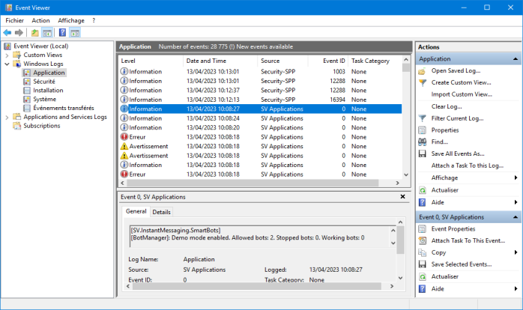Toggle the Show/Hide Action Pane toolbar icon
The width and height of the screenshot is (523, 310).
click(75, 33)
